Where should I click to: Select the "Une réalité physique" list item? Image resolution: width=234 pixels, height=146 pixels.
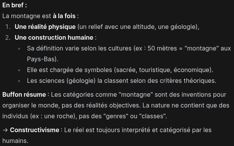coord(107,27)
